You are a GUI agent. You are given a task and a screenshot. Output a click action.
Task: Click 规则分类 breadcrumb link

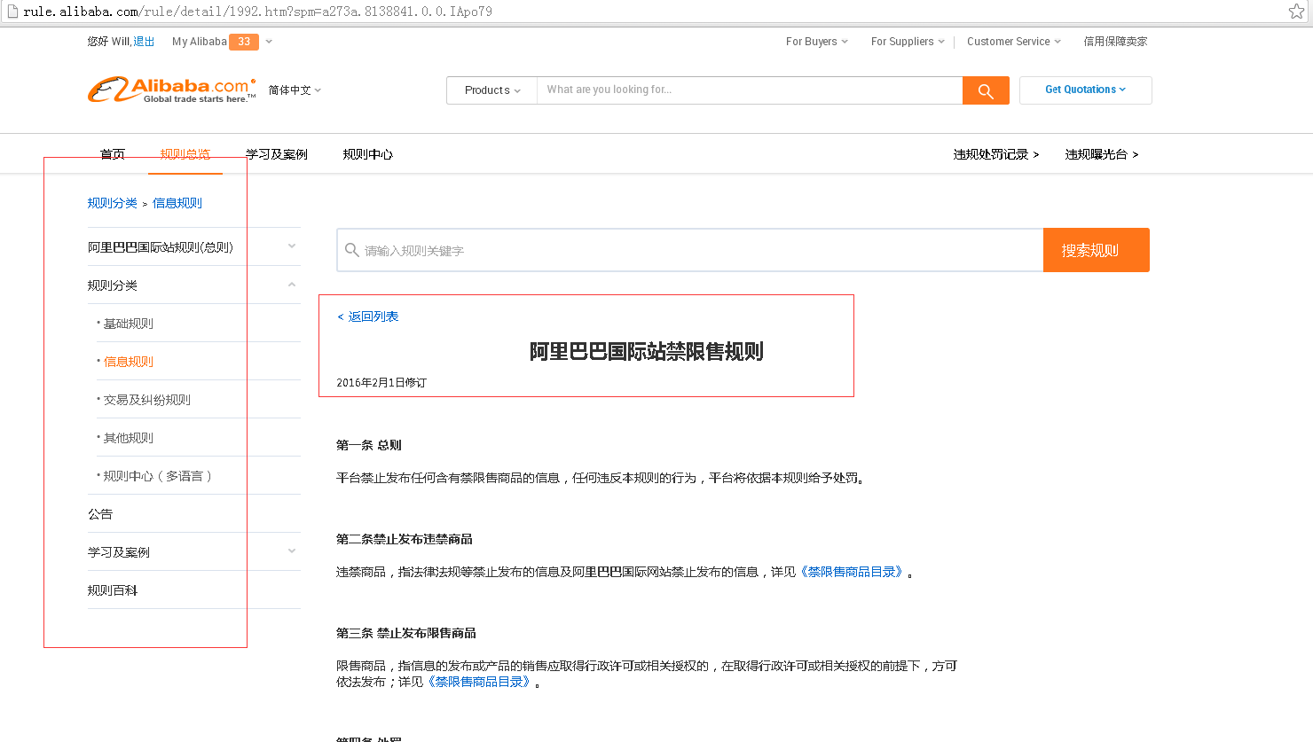[113, 203]
